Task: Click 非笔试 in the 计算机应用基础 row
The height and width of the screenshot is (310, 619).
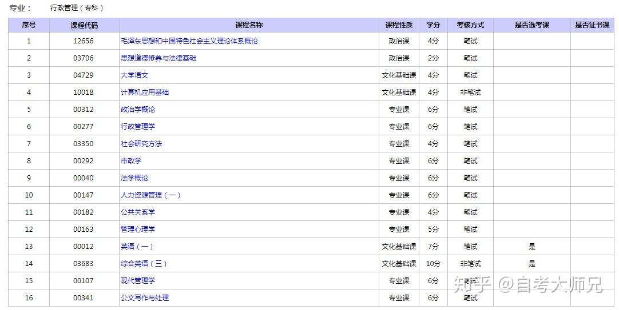Action: (471, 92)
